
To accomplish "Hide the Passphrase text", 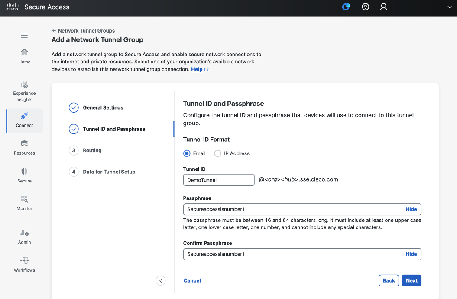I will [411, 209].
